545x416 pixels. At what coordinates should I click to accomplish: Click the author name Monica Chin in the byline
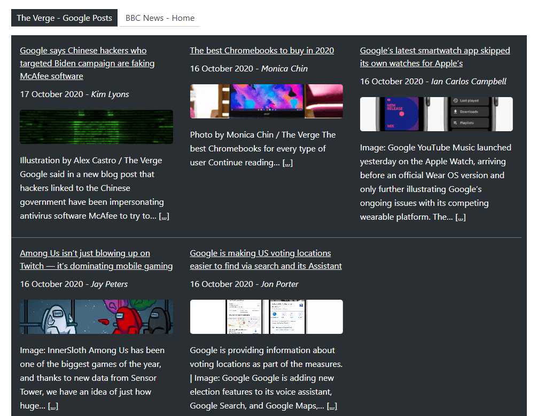[284, 69]
